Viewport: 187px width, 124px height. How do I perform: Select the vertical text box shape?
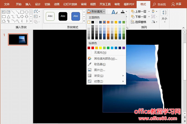(8, 12)
